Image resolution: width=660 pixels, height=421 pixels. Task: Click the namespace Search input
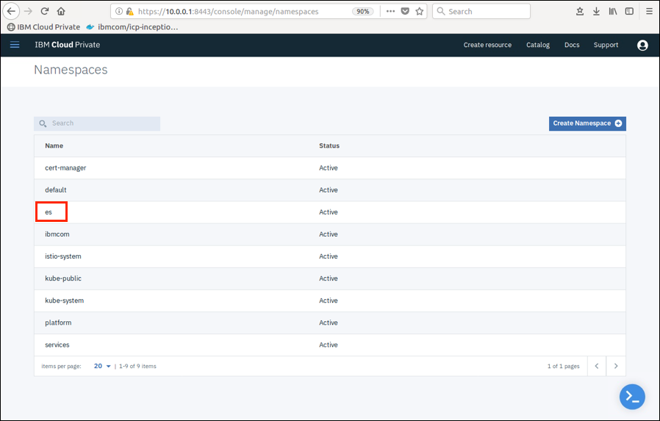tap(97, 123)
